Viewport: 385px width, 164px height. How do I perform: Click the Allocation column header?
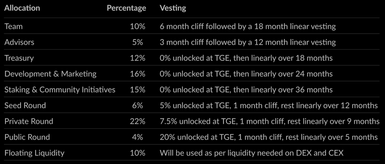(22, 8)
